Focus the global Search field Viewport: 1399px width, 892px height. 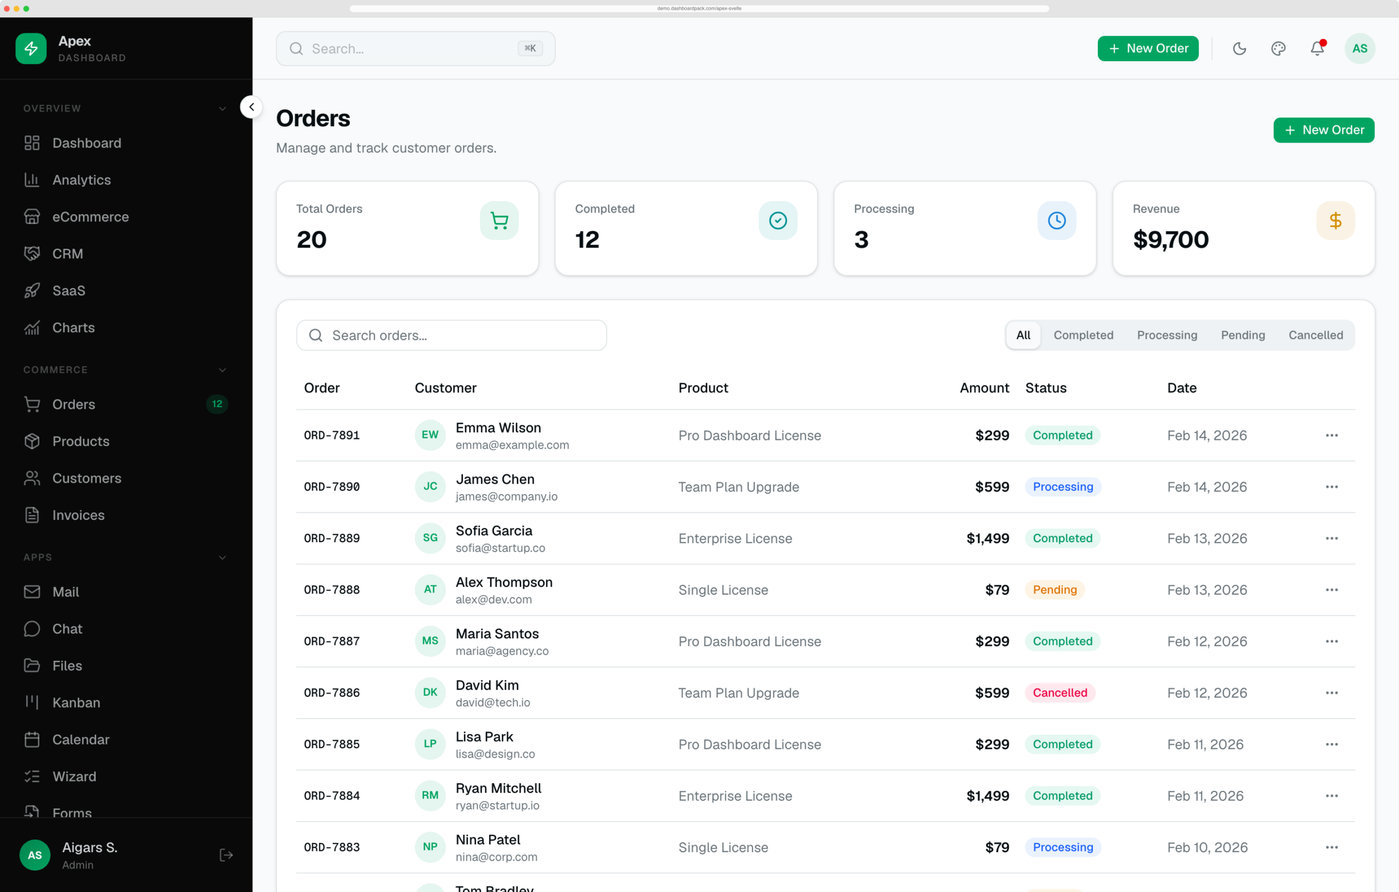pyautogui.click(x=415, y=49)
